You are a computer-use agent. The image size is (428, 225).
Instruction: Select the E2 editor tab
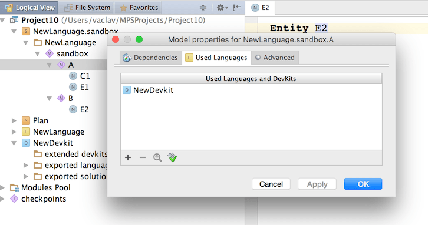point(260,8)
